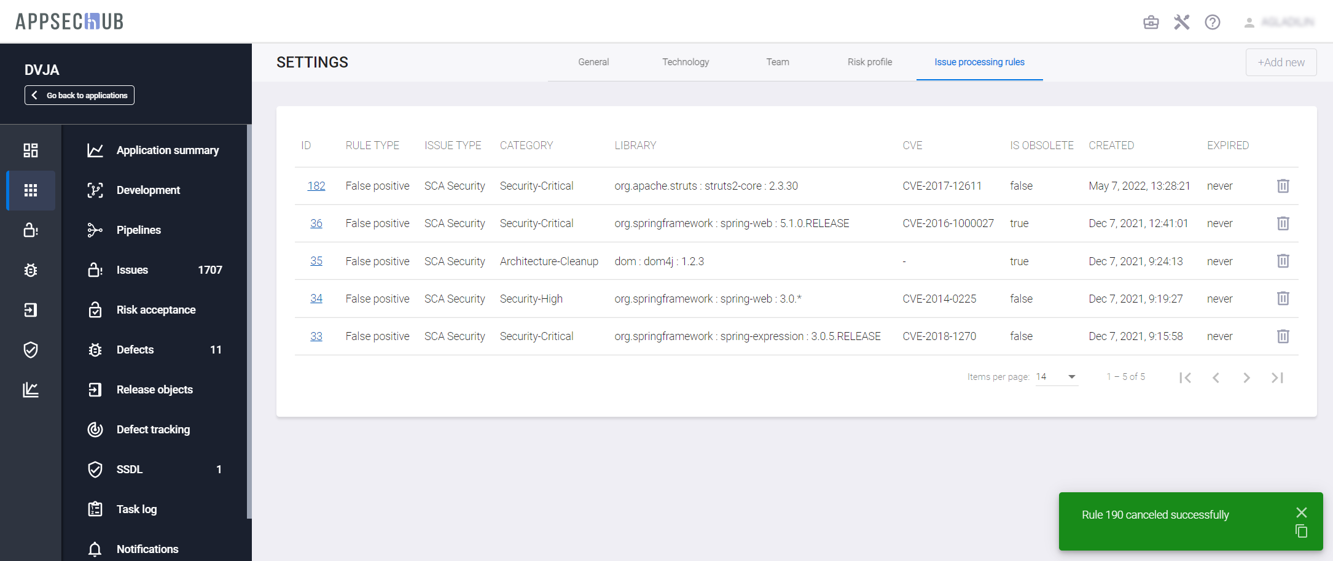
Task: Go to the last page of rules
Action: [1277, 377]
